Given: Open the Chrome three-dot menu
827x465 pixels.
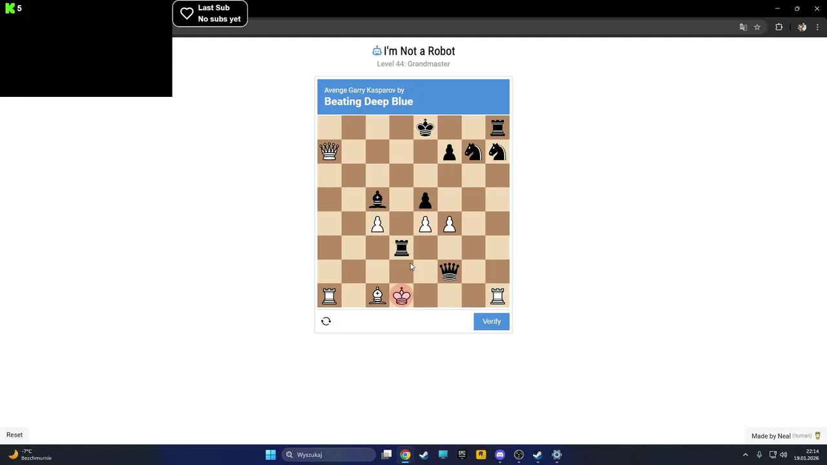Looking at the screenshot, I should pos(817,27).
